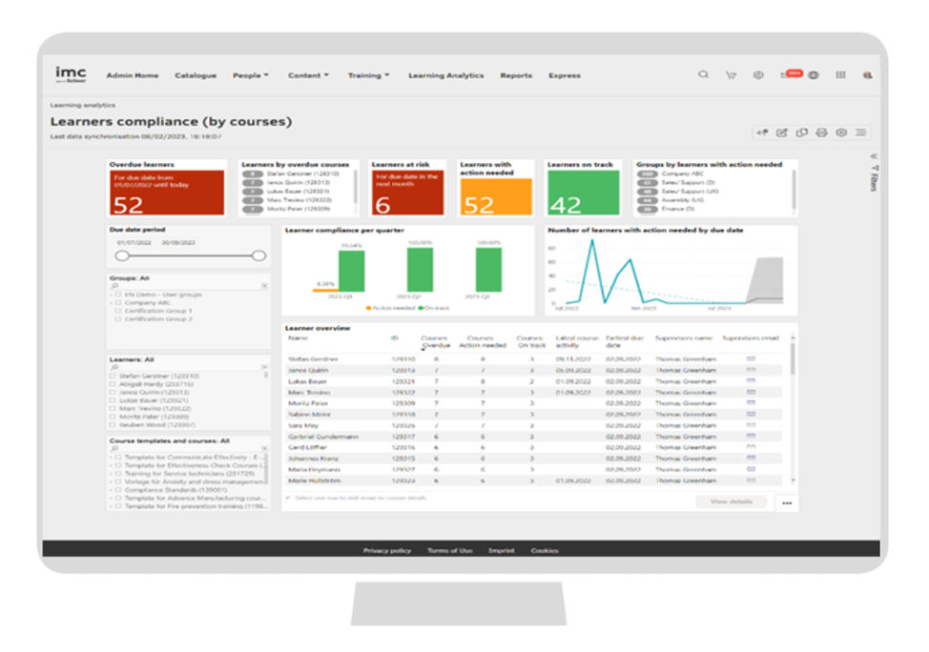Open the hamburger menu in dashboard toolbar
The image size is (929, 652).
pos(860,132)
